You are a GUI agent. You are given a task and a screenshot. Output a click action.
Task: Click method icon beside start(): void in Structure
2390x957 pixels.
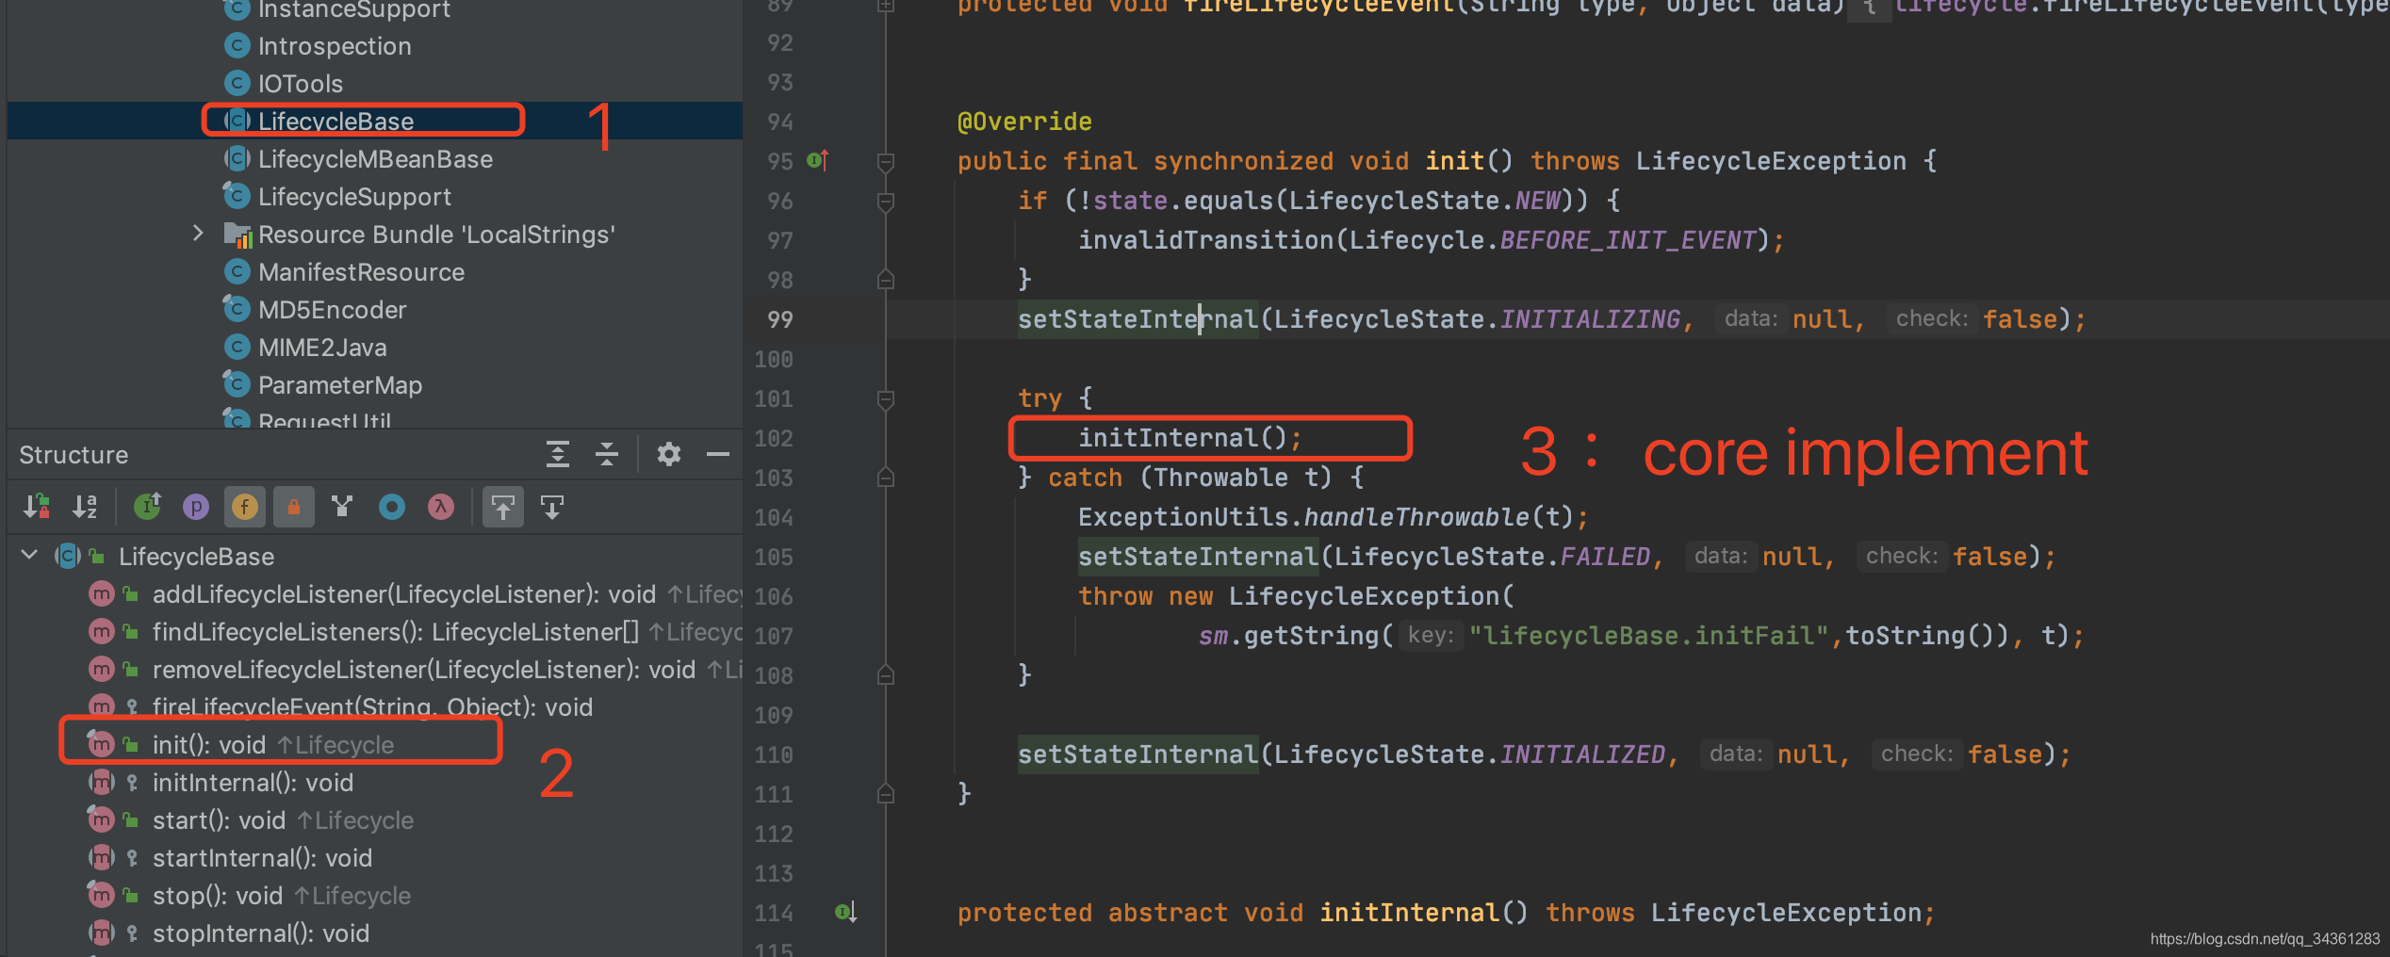coord(102,819)
